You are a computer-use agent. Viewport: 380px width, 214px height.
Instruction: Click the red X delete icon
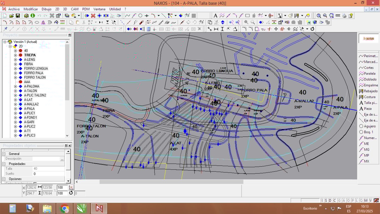pyautogui.click(x=93, y=16)
